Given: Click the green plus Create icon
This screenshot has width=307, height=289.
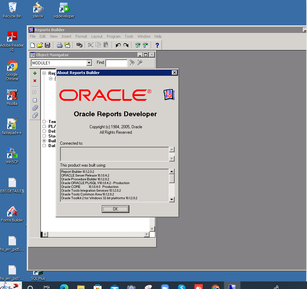Looking at the screenshot, I should click(x=35, y=73).
